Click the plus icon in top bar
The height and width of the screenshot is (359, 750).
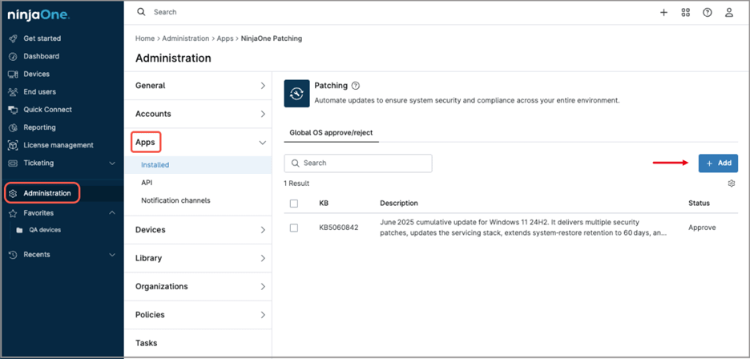[663, 13]
